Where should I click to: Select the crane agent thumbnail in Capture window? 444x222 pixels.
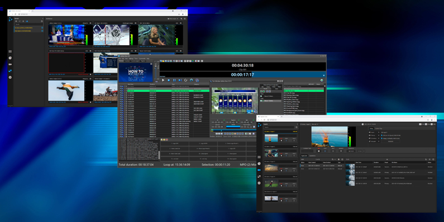[271, 138]
